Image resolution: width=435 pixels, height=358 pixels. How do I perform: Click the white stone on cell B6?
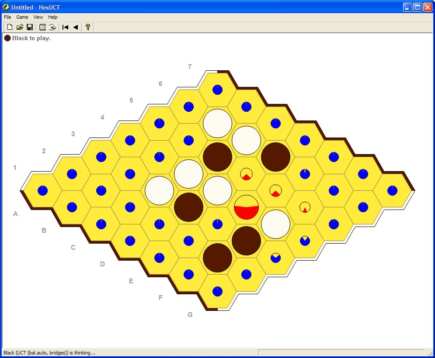tap(217, 123)
